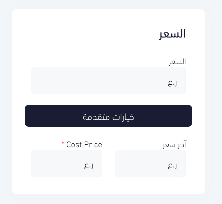
Task: Click blank card area below the Cost Price field
Action: [x=67, y=185]
